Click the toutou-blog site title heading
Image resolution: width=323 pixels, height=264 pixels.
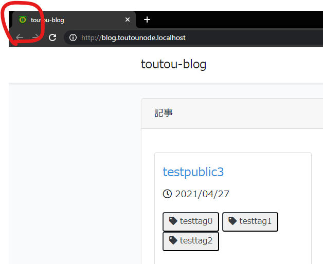[x=173, y=64]
